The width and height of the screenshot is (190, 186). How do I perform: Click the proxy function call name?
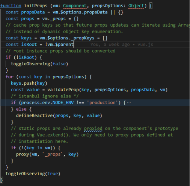(23, 154)
